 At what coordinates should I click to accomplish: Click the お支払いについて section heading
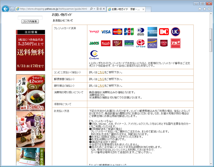click(63, 21)
